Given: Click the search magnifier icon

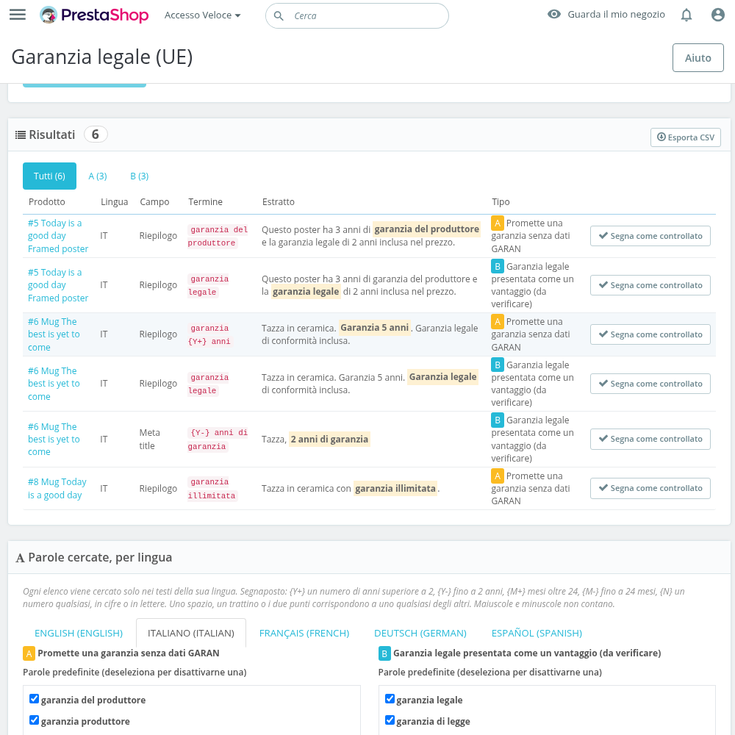Looking at the screenshot, I should [279, 16].
